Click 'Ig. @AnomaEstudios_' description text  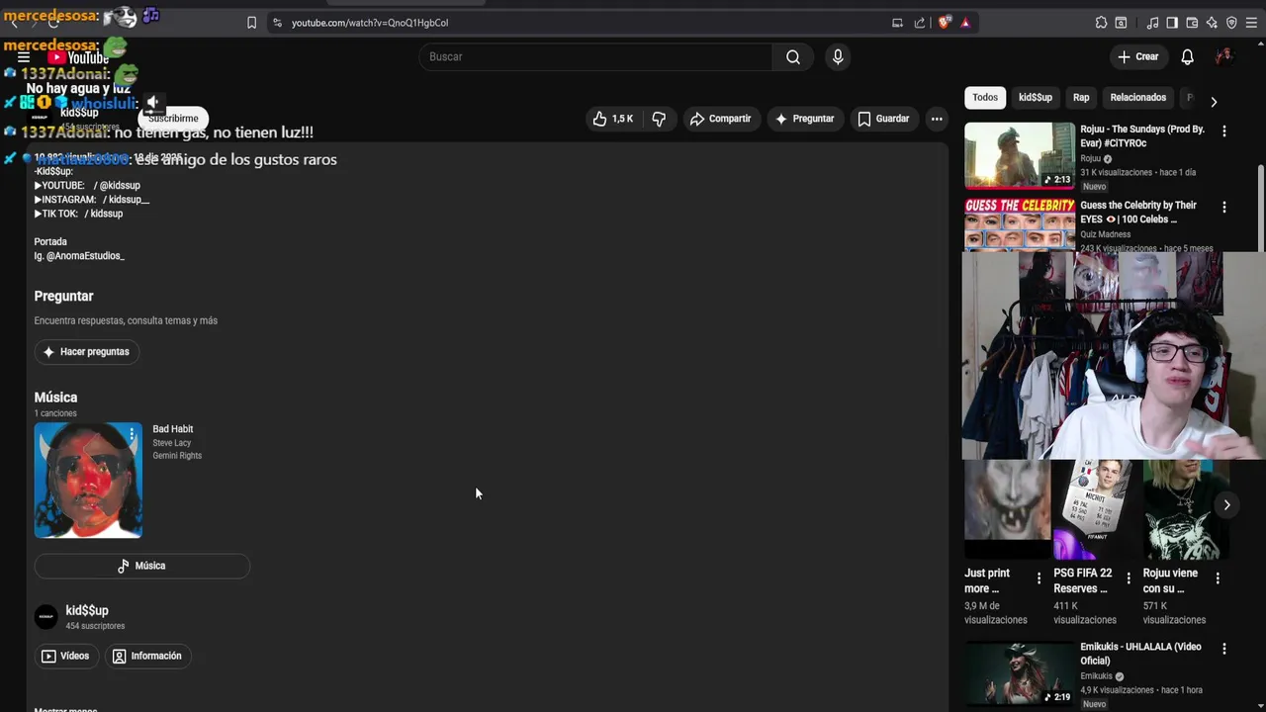[x=79, y=256]
